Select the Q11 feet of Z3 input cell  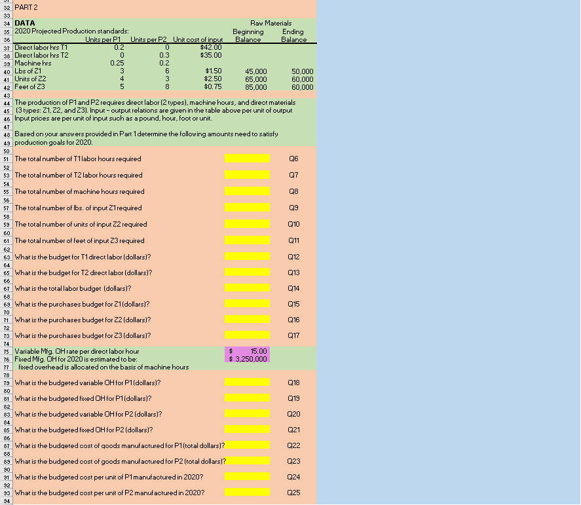[248, 240]
